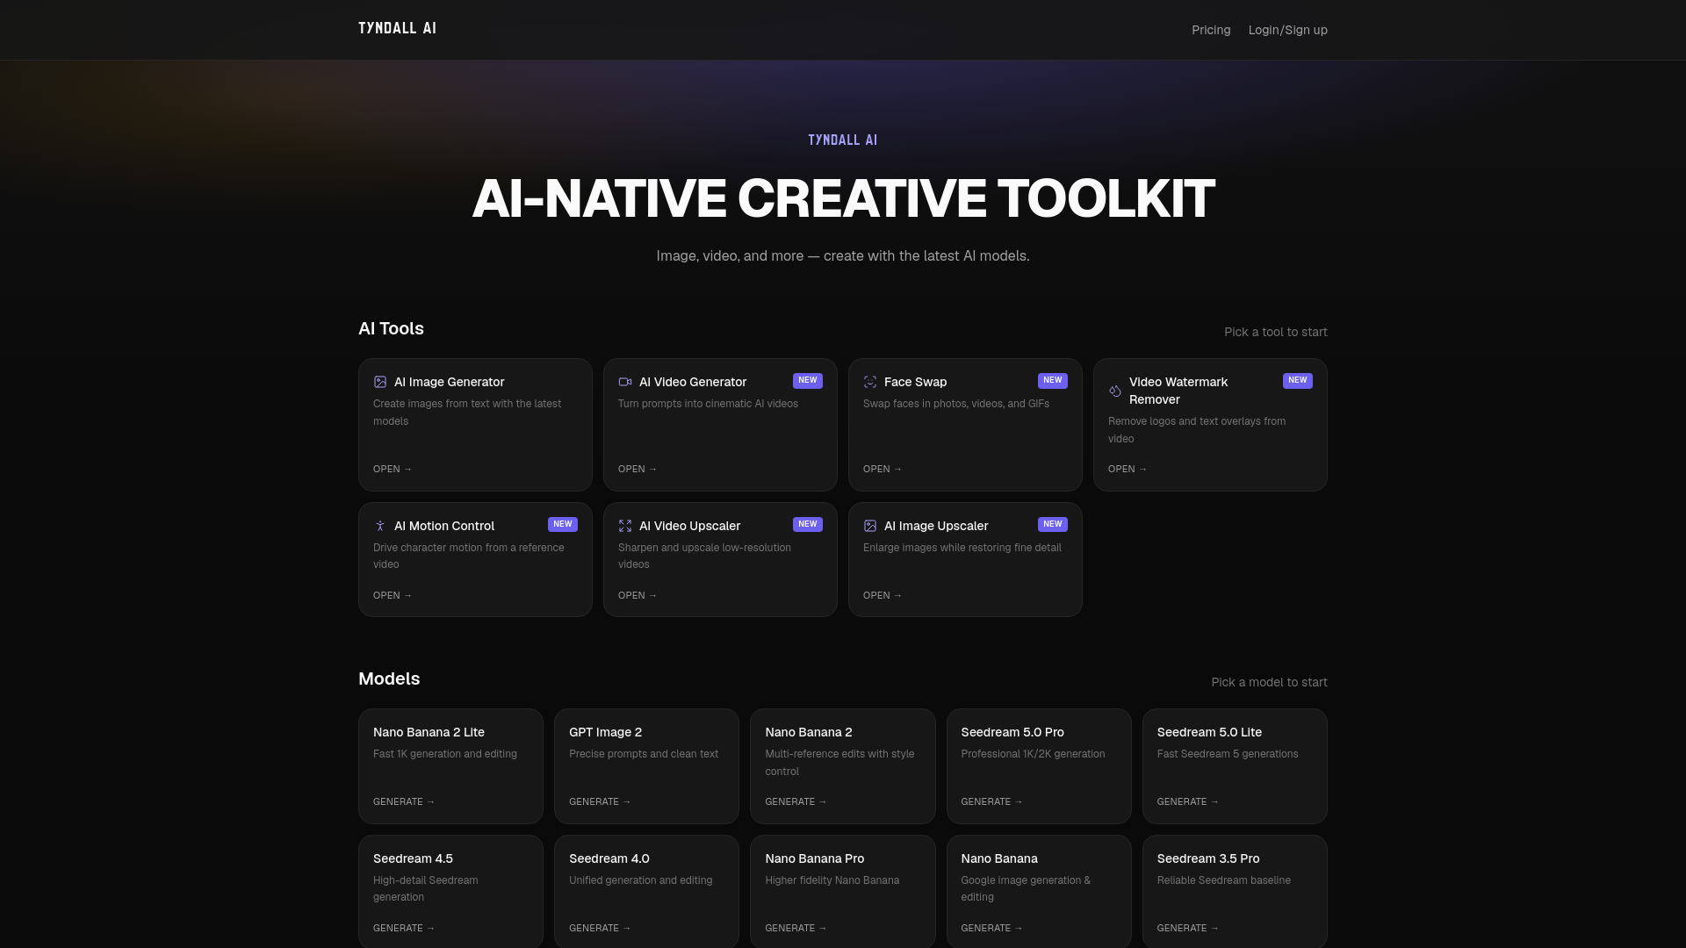The height and width of the screenshot is (948, 1686).
Task: Click 'Higher fidelity Nano Banana' description
Action: [x=832, y=880]
